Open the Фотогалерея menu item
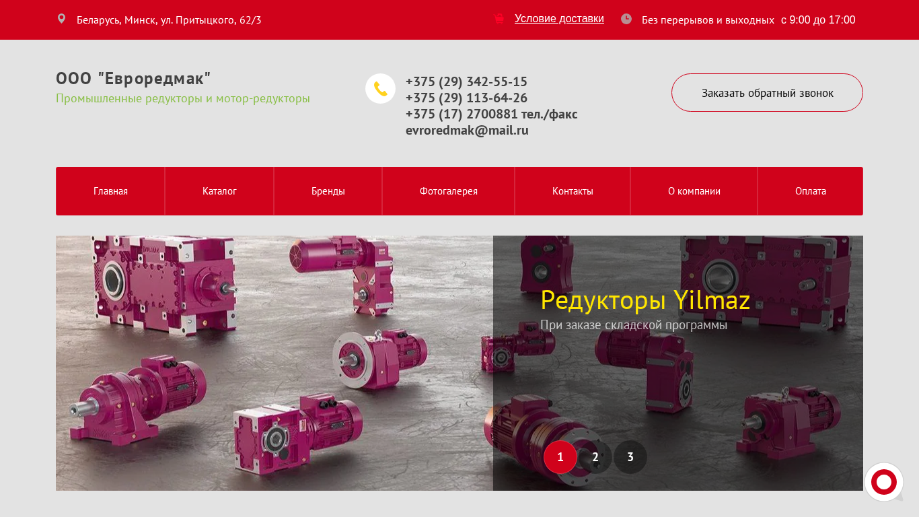 coord(449,191)
